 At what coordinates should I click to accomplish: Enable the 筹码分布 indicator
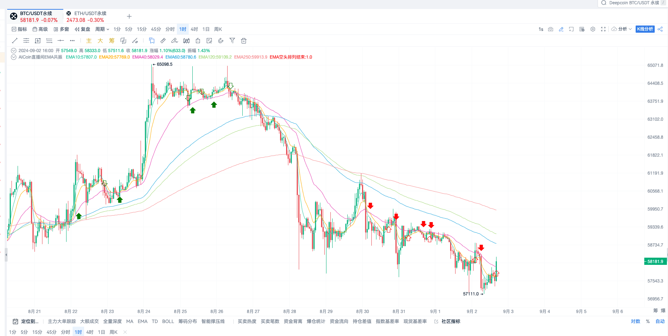[188, 321]
